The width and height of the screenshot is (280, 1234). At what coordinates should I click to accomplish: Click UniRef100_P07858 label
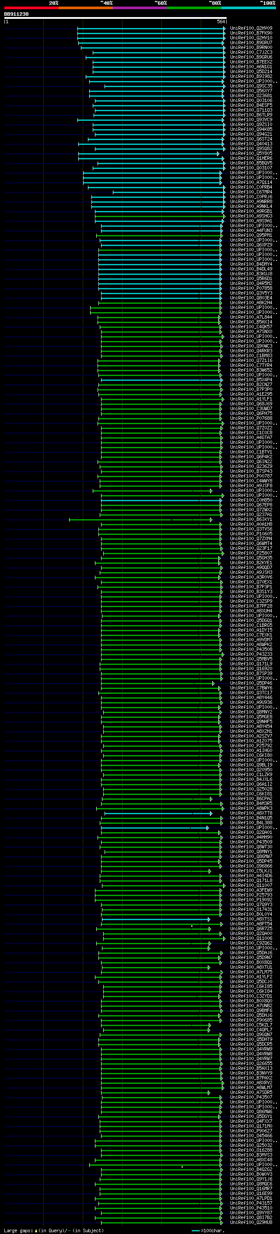(x=251, y=288)
